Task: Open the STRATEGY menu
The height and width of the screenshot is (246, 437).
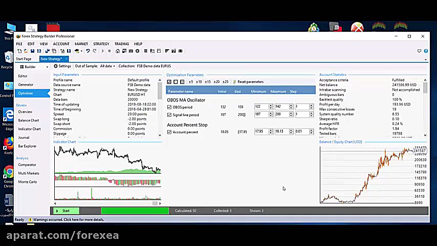Action: tap(101, 44)
